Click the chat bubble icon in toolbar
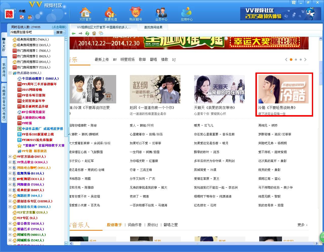This screenshot has width=324, height=252. pos(101,33)
